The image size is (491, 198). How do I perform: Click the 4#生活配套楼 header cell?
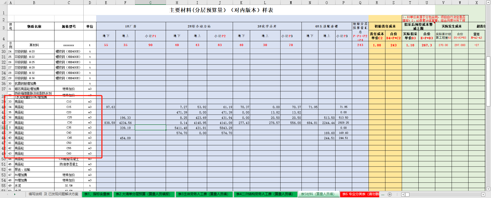[327, 26]
